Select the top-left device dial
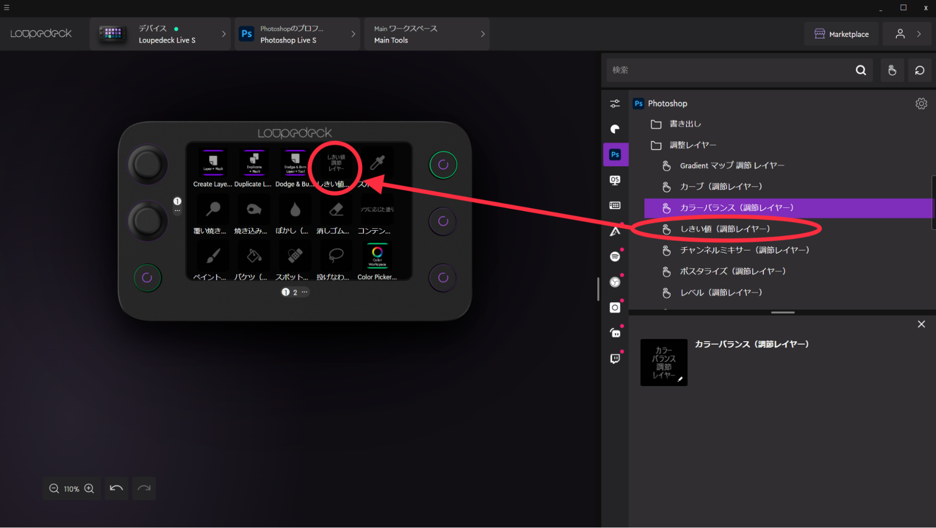 147,165
